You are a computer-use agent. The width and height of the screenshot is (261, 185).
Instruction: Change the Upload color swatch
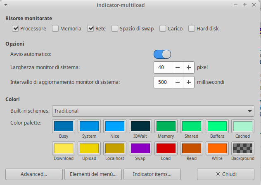[x=89, y=148]
